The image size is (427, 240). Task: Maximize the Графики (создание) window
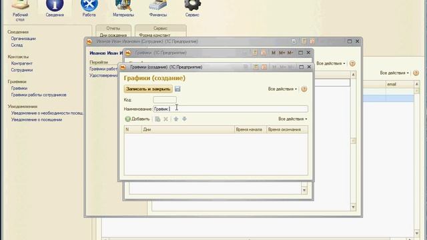click(x=301, y=67)
